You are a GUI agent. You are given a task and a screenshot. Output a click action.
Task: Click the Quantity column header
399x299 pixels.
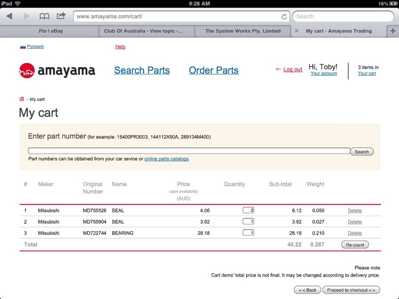click(x=234, y=184)
